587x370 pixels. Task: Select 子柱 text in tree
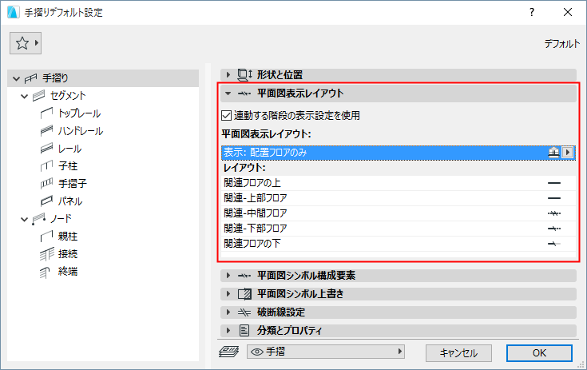point(68,166)
